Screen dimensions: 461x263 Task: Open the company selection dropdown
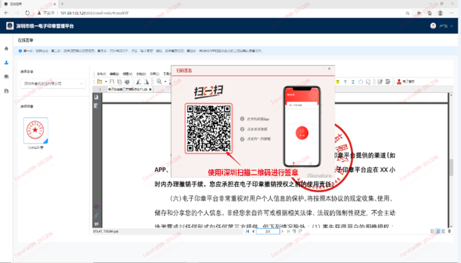tap(53, 84)
